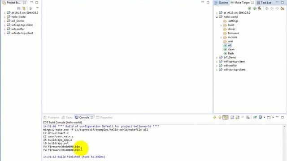Expand at_v0.19_on_SDKv0.9.2 in Project Explorer

pos(4,13)
